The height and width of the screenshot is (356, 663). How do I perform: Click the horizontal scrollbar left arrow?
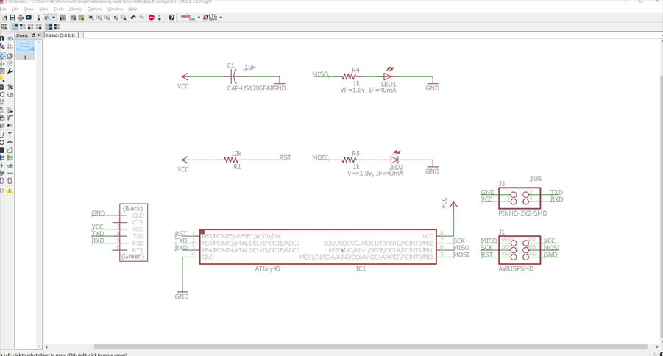(46, 346)
